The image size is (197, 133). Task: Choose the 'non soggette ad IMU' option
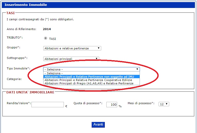click(89, 76)
